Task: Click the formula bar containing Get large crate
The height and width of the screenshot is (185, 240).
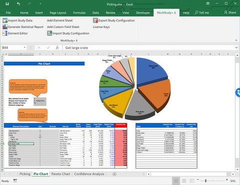Action: (x=149, y=48)
